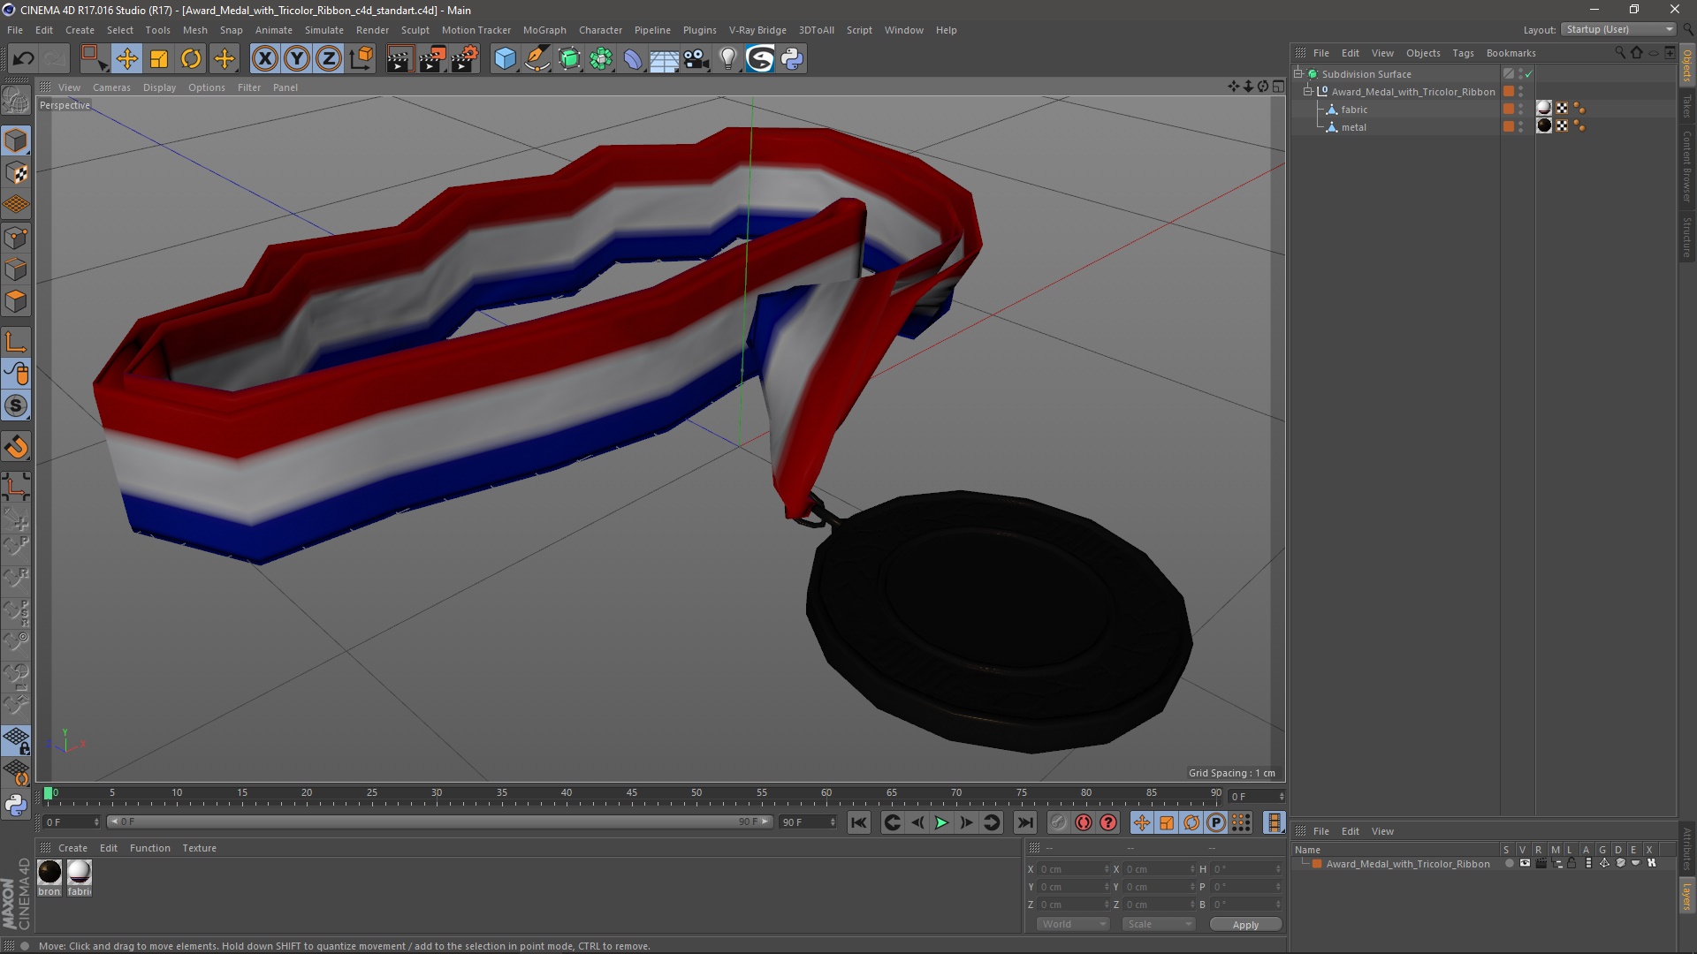Collapse Award_Medal_with_Tricolor_Ribbon tree node
Image resolution: width=1697 pixels, height=954 pixels.
pos(1307,92)
